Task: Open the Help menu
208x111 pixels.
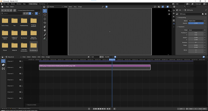Action: [24, 4]
